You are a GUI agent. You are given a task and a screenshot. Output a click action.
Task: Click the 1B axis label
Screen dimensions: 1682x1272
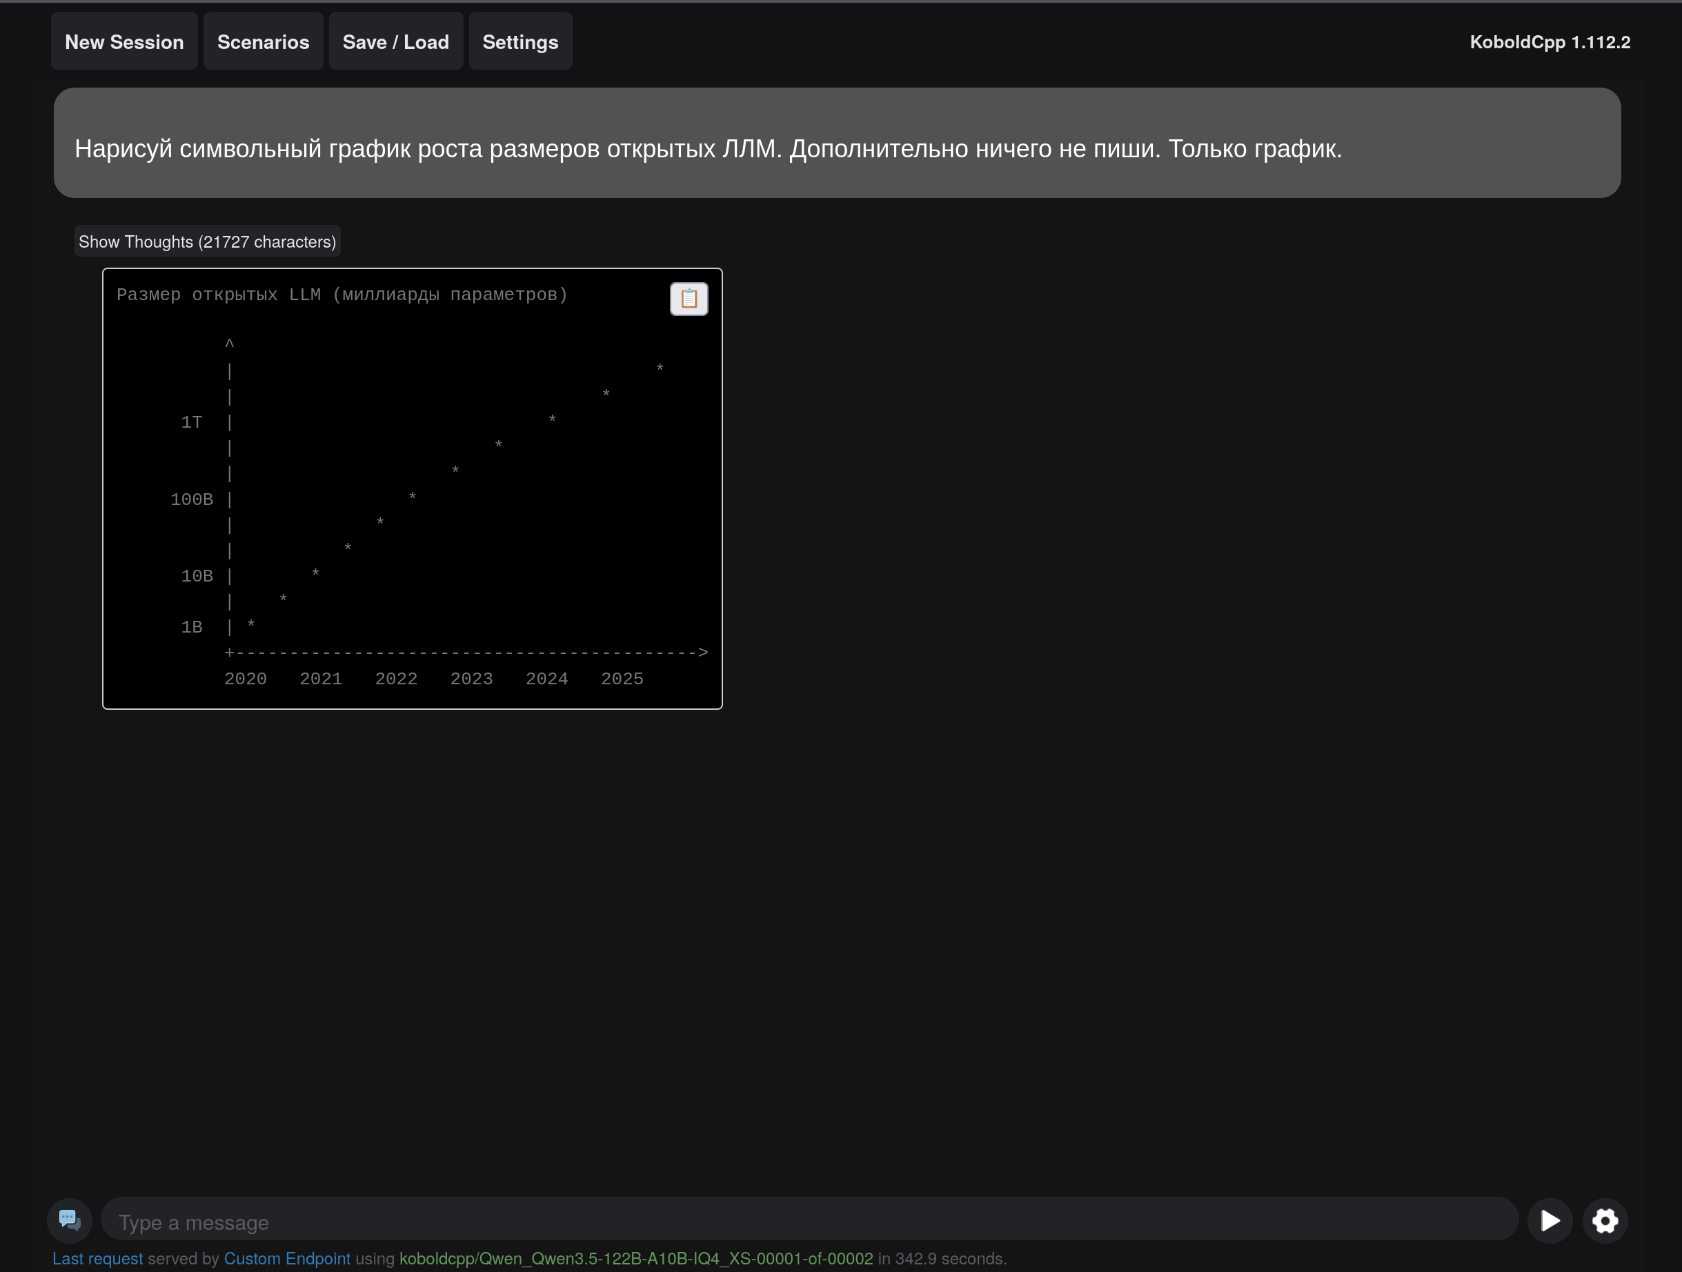click(x=192, y=627)
